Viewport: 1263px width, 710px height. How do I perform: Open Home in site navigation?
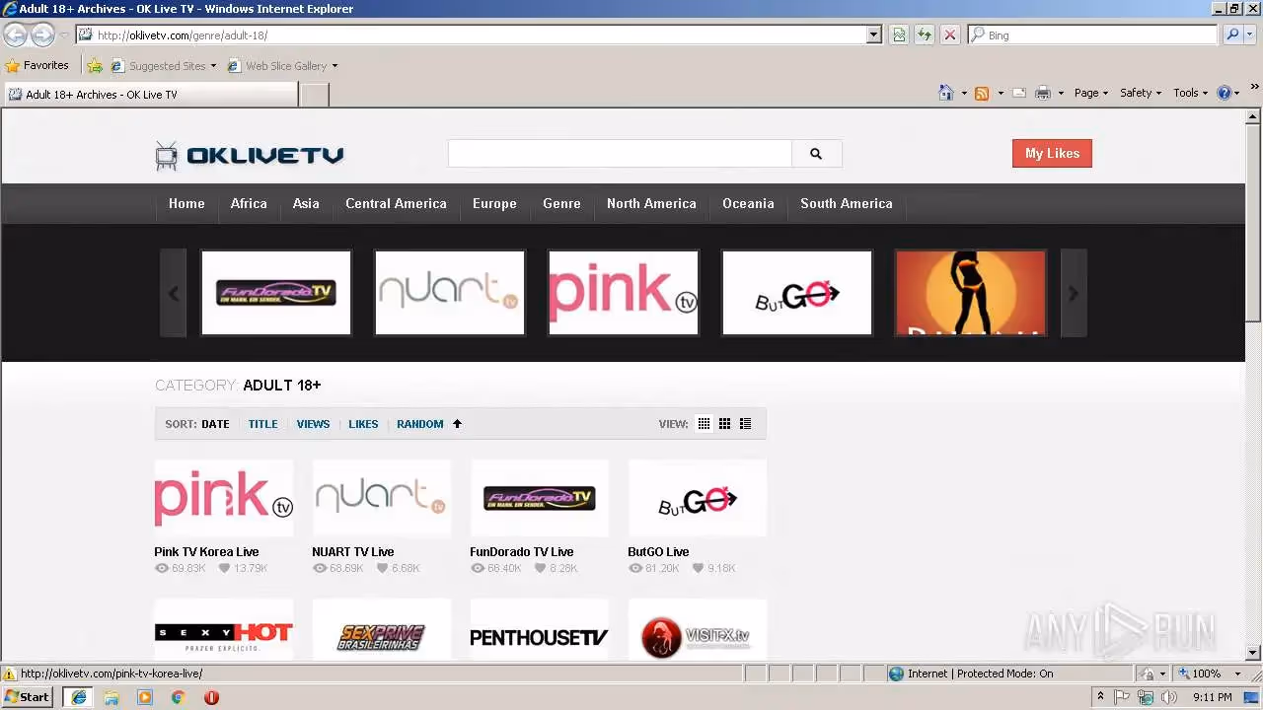(x=186, y=203)
